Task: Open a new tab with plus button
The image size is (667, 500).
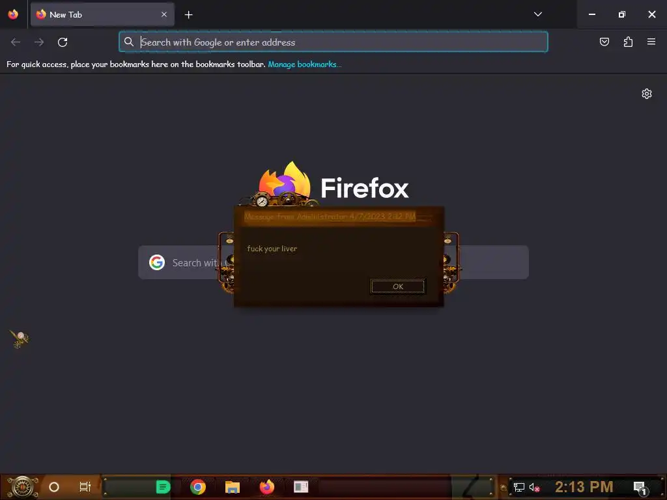Action: coord(188,15)
